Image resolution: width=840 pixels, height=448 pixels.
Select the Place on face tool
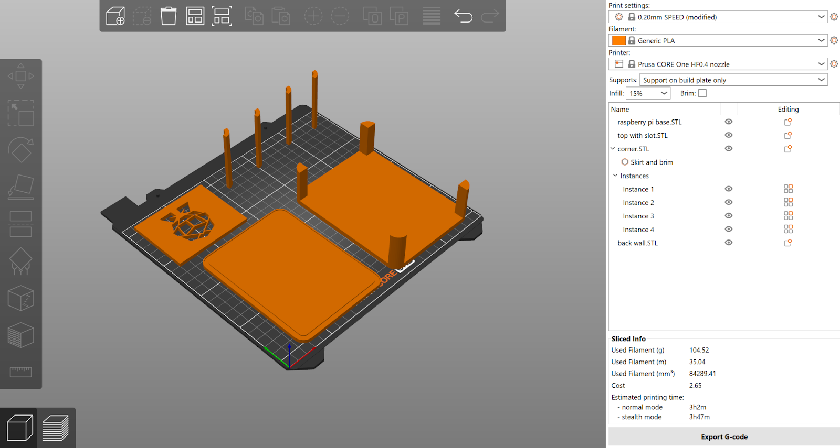coord(20,187)
